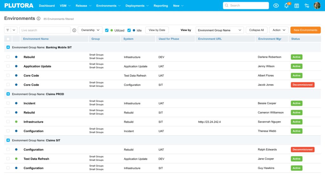Click Active badge in Savannah Nguyen row
Image resolution: width=325 pixels, height=192 pixels.
point(296,122)
